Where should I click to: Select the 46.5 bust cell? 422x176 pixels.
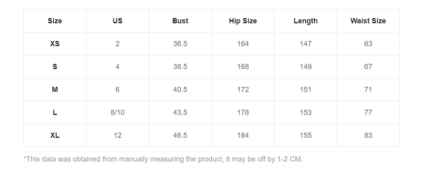(x=180, y=135)
